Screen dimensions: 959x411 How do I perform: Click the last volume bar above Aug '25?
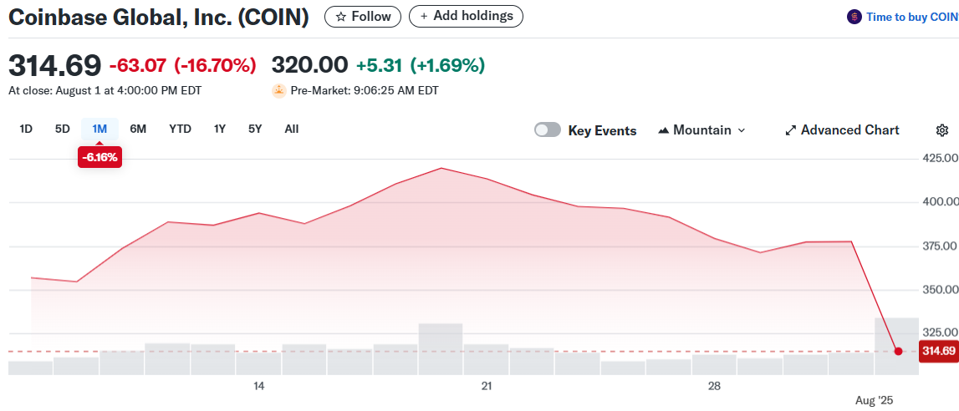(896, 347)
